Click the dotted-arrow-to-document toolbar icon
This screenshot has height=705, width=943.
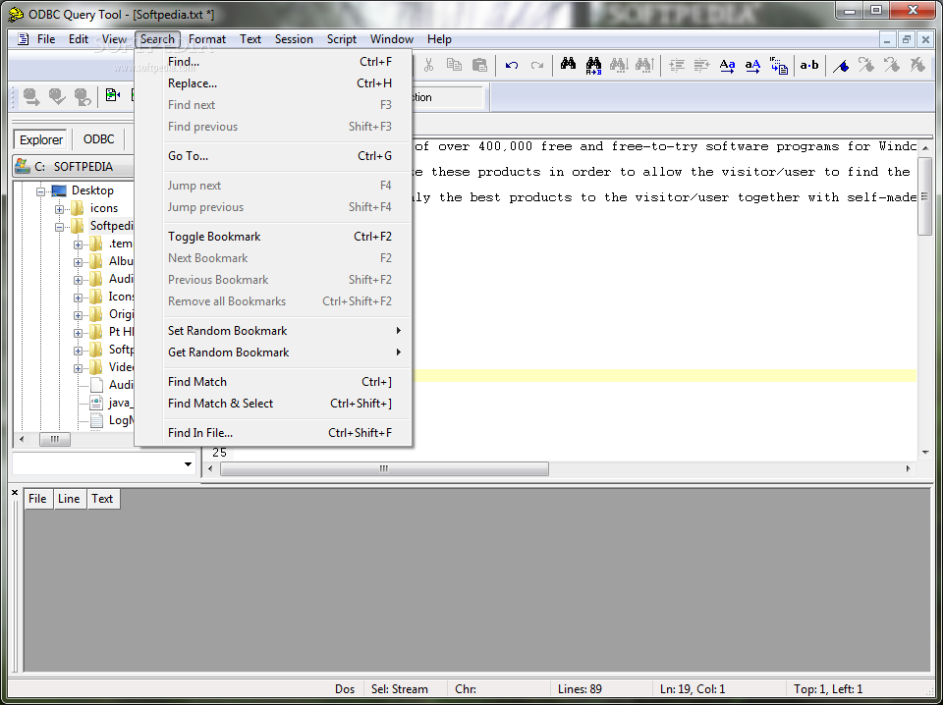tap(778, 66)
